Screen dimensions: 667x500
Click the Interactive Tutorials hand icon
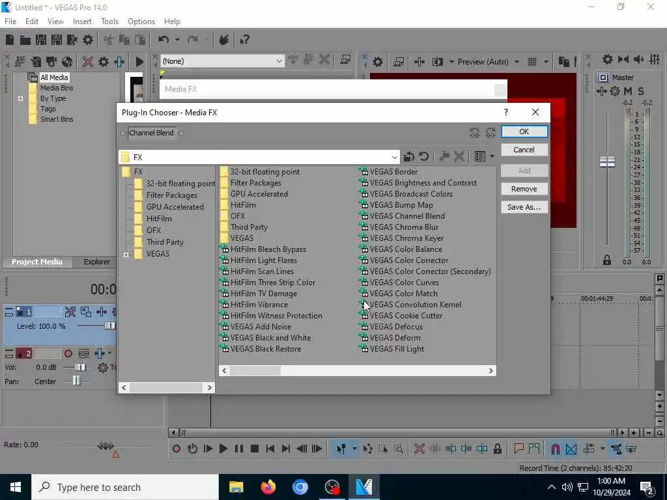tap(224, 40)
